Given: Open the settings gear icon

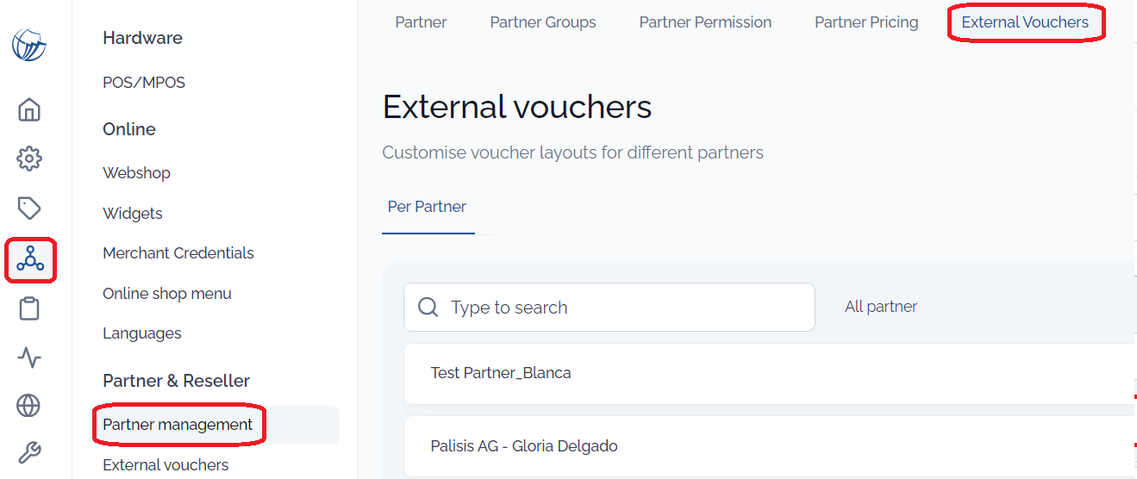Looking at the screenshot, I should coord(29,159).
